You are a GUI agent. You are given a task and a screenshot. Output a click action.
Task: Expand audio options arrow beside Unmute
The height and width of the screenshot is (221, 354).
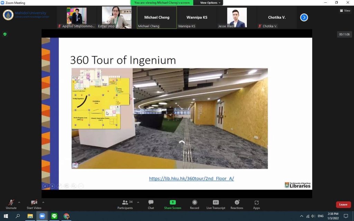[19, 202]
